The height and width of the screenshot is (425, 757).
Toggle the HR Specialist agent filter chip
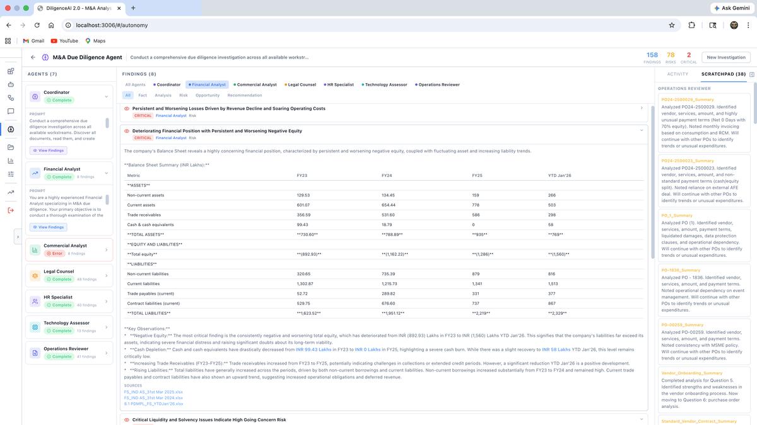(339, 84)
